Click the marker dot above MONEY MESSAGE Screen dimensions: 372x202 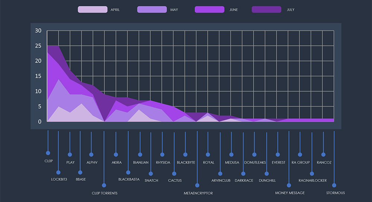289,185
